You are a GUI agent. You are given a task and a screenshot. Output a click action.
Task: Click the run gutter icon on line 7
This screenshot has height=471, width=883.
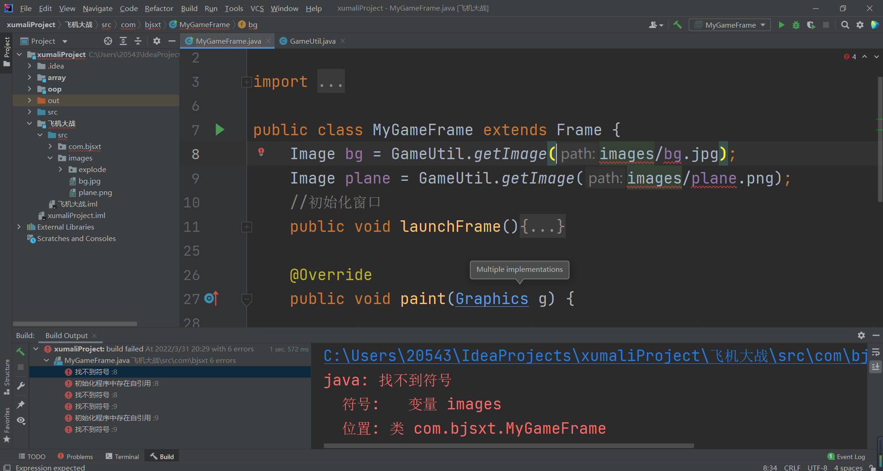[x=220, y=130]
